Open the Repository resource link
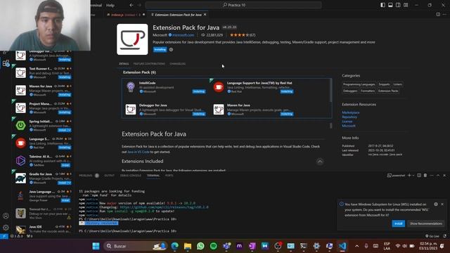 click(x=349, y=117)
